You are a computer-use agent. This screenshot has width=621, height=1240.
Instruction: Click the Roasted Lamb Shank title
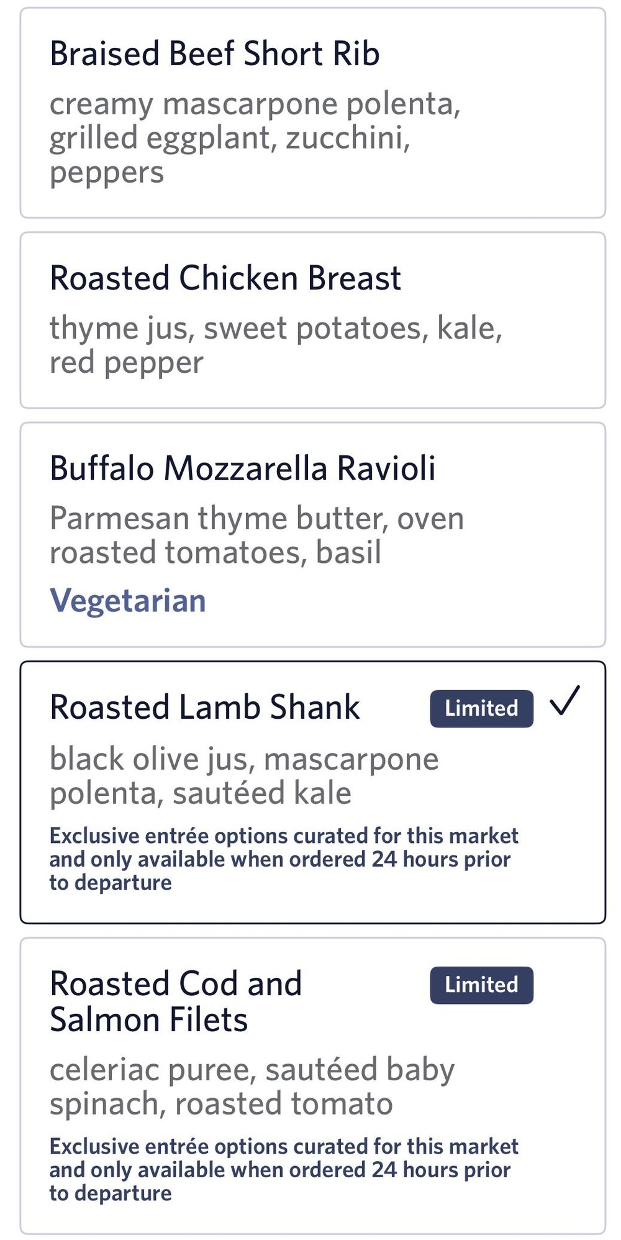204,708
